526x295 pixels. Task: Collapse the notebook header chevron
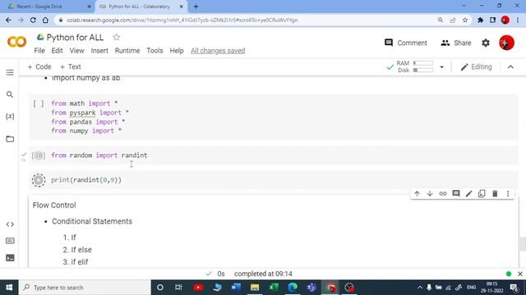coord(510,67)
